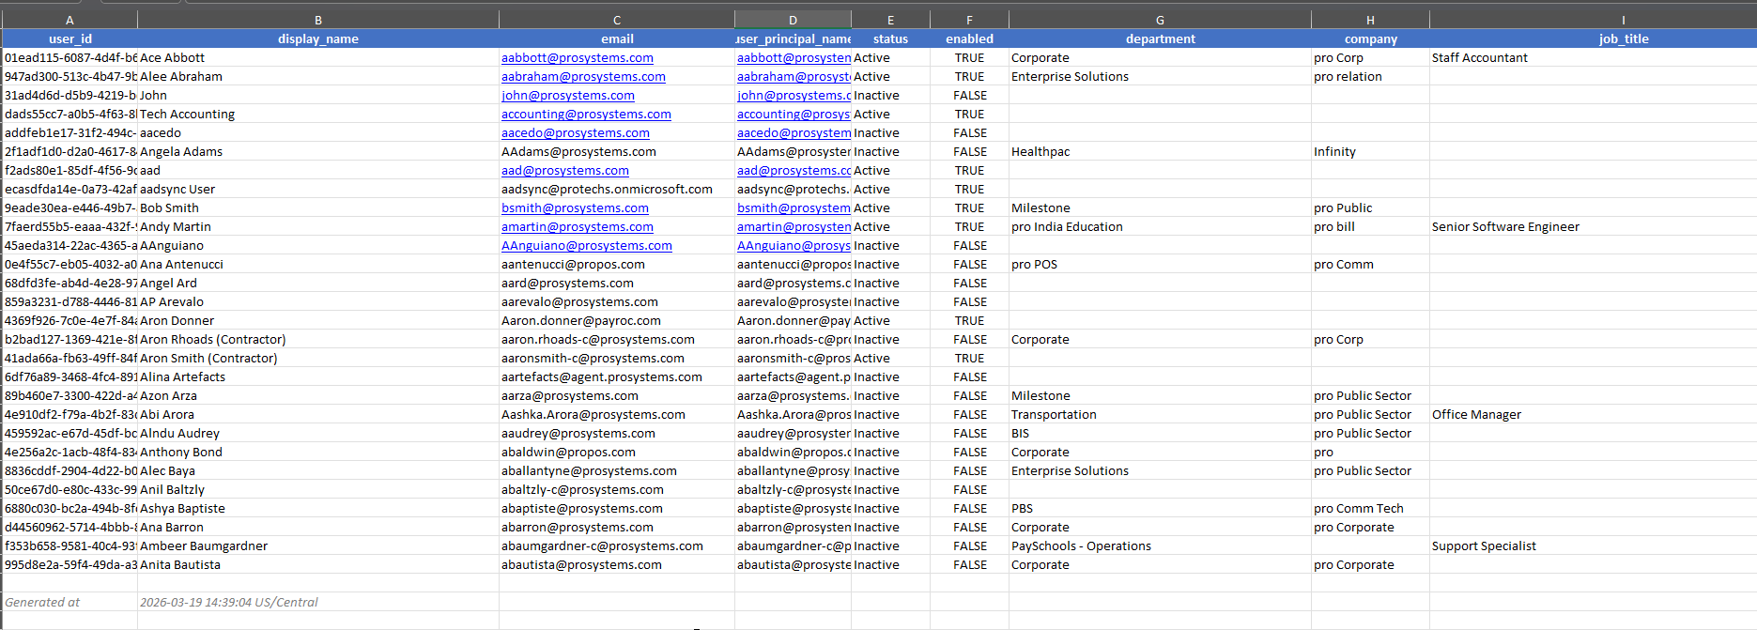Select the Anthony Bond name cell
This screenshot has width=1757, height=630.
click(x=318, y=452)
